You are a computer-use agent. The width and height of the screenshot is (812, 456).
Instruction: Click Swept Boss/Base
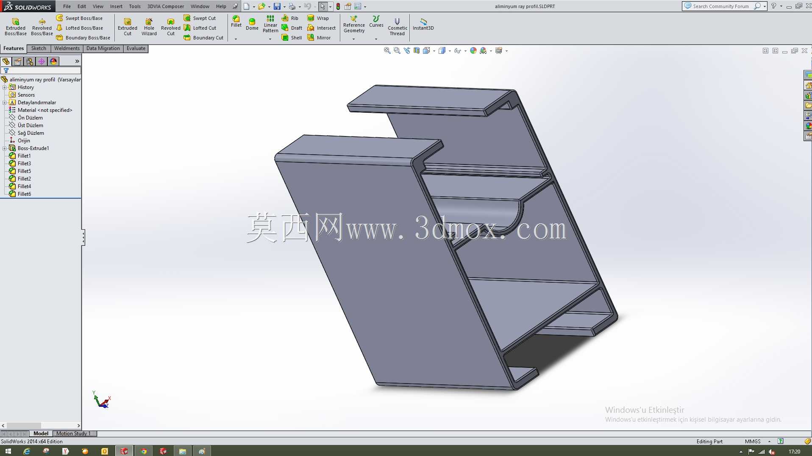pyautogui.click(x=80, y=18)
